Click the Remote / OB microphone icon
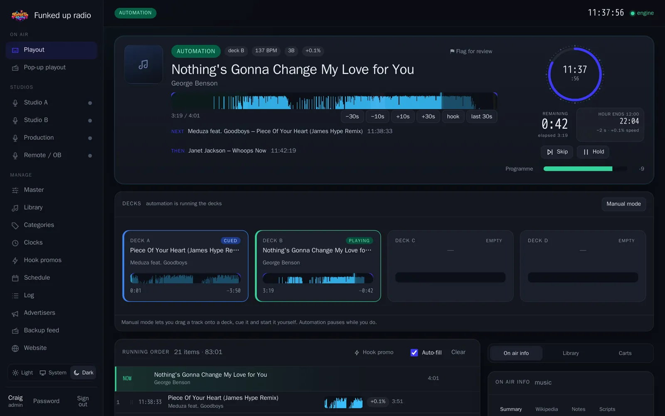The width and height of the screenshot is (665, 416). point(15,155)
